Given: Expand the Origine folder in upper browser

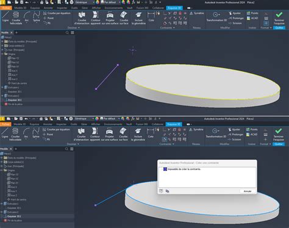Looking at the screenshot, I should (x=2, y=54).
